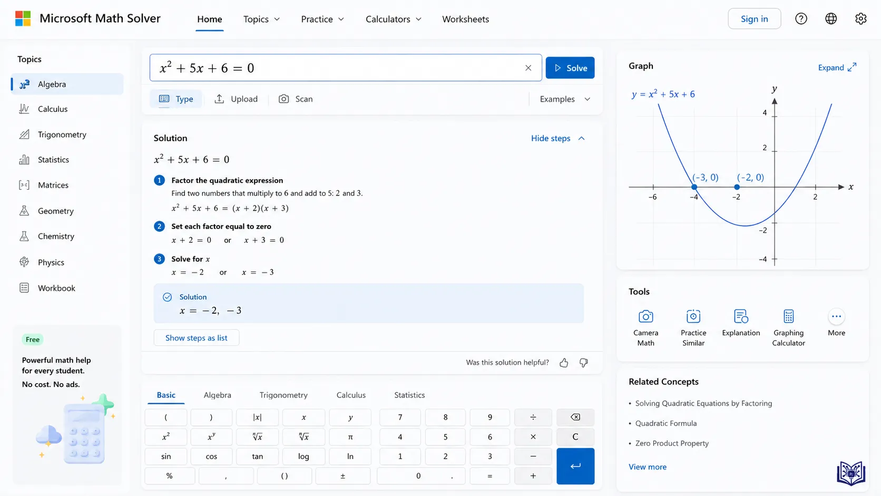Open the Calculators dropdown menu
The image size is (881, 496).
pyautogui.click(x=394, y=19)
